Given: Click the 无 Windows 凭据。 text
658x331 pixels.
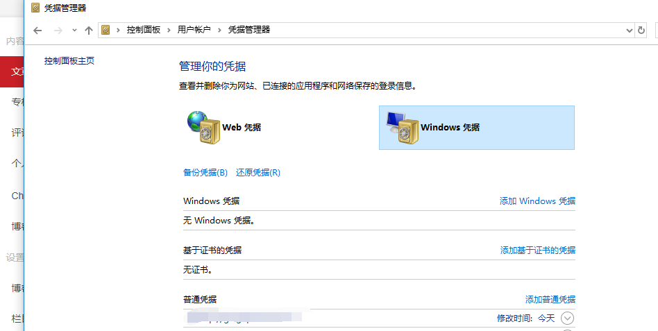Looking at the screenshot, I should (x=219, y=220).
